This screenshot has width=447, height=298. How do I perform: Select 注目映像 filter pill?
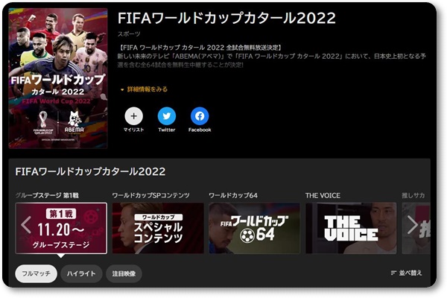[124, 273]
